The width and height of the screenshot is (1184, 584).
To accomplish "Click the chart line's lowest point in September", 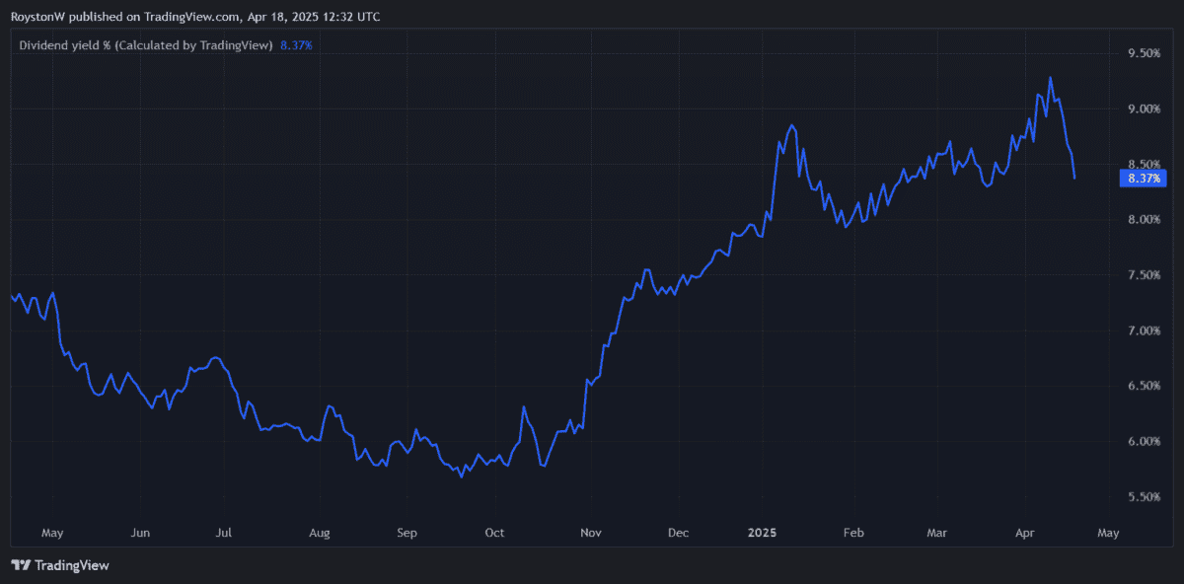I will (x=461, y=476).
